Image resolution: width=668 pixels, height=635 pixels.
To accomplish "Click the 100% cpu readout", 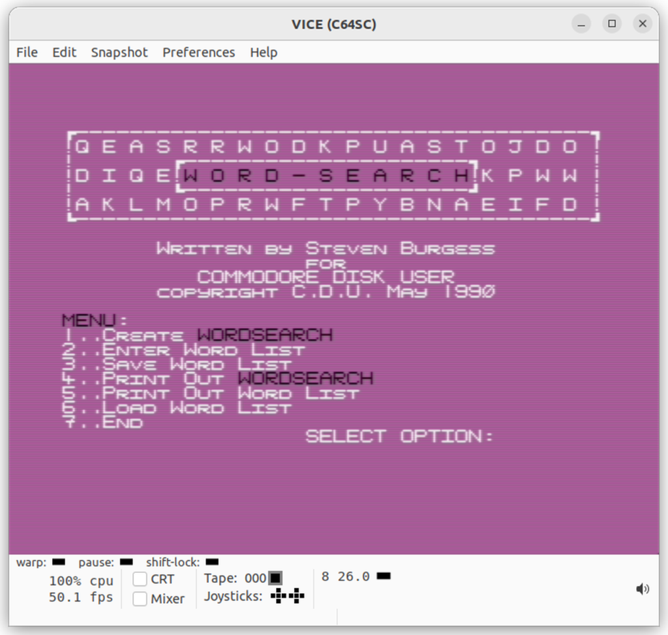I will click(x=82, y=580).
